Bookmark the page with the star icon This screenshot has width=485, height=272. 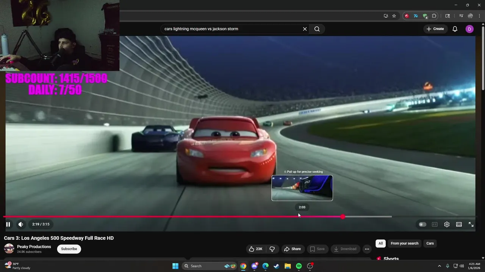pos(394,16)
